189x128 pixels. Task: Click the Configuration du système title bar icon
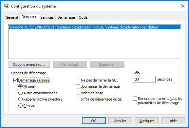pyautogui.click(x=7, y=6)
